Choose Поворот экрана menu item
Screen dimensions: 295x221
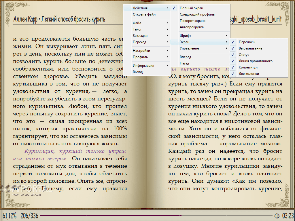pyautogui.click(x=200, y=21)
